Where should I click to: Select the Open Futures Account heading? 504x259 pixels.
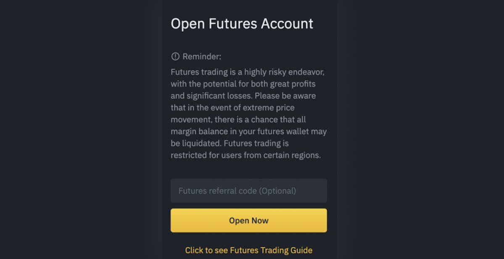(x=242, y=24)
